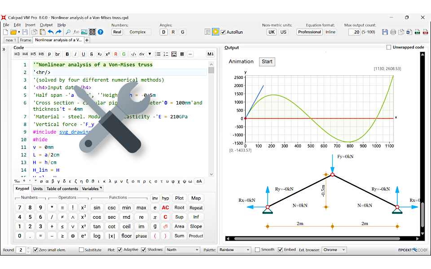Export output as PDF
The image size is (431, 269).
pyautogui.click(x=426, y=32)
